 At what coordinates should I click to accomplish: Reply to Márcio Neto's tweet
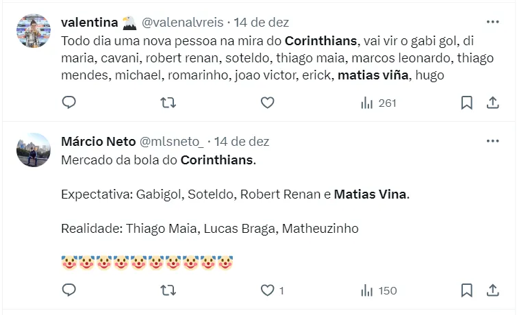pyautogui.click(x=68, y=290)
